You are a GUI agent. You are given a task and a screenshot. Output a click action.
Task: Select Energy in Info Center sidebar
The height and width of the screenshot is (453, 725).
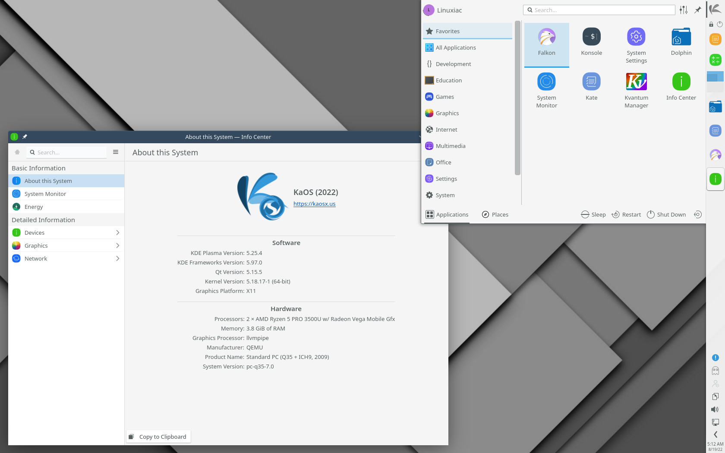(x=66, y=207)
